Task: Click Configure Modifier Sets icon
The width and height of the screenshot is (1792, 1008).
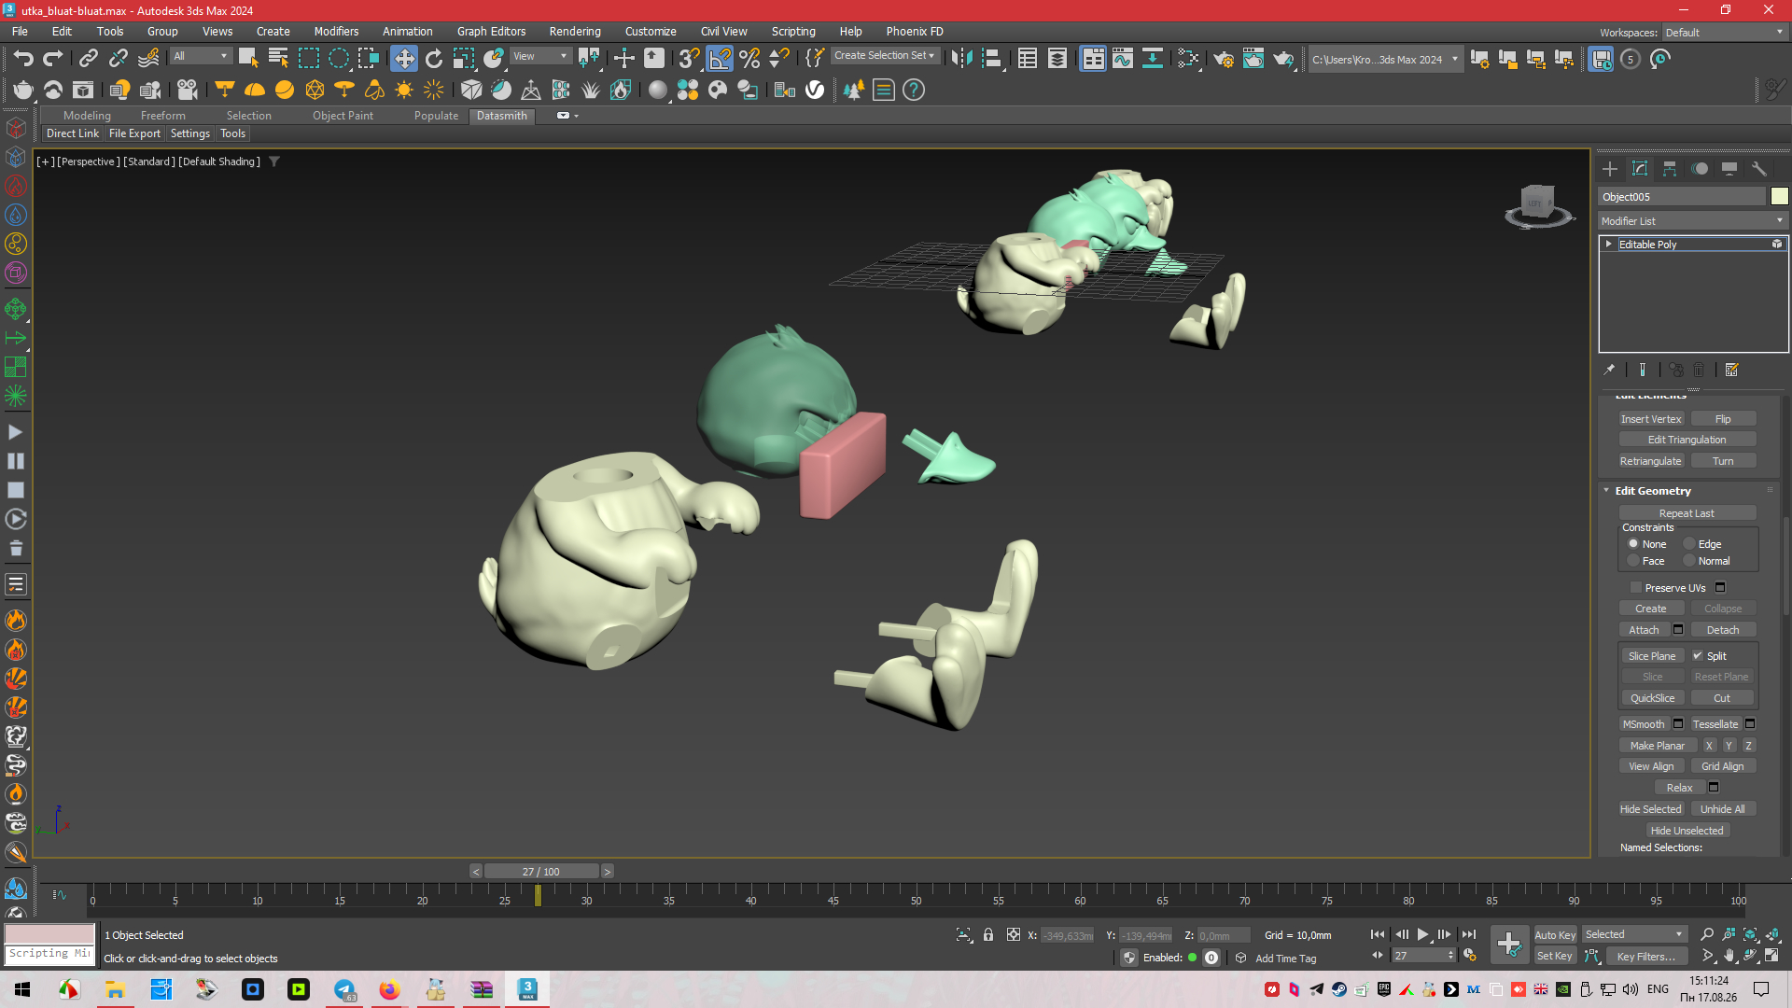Action: tap(1732, 370)
